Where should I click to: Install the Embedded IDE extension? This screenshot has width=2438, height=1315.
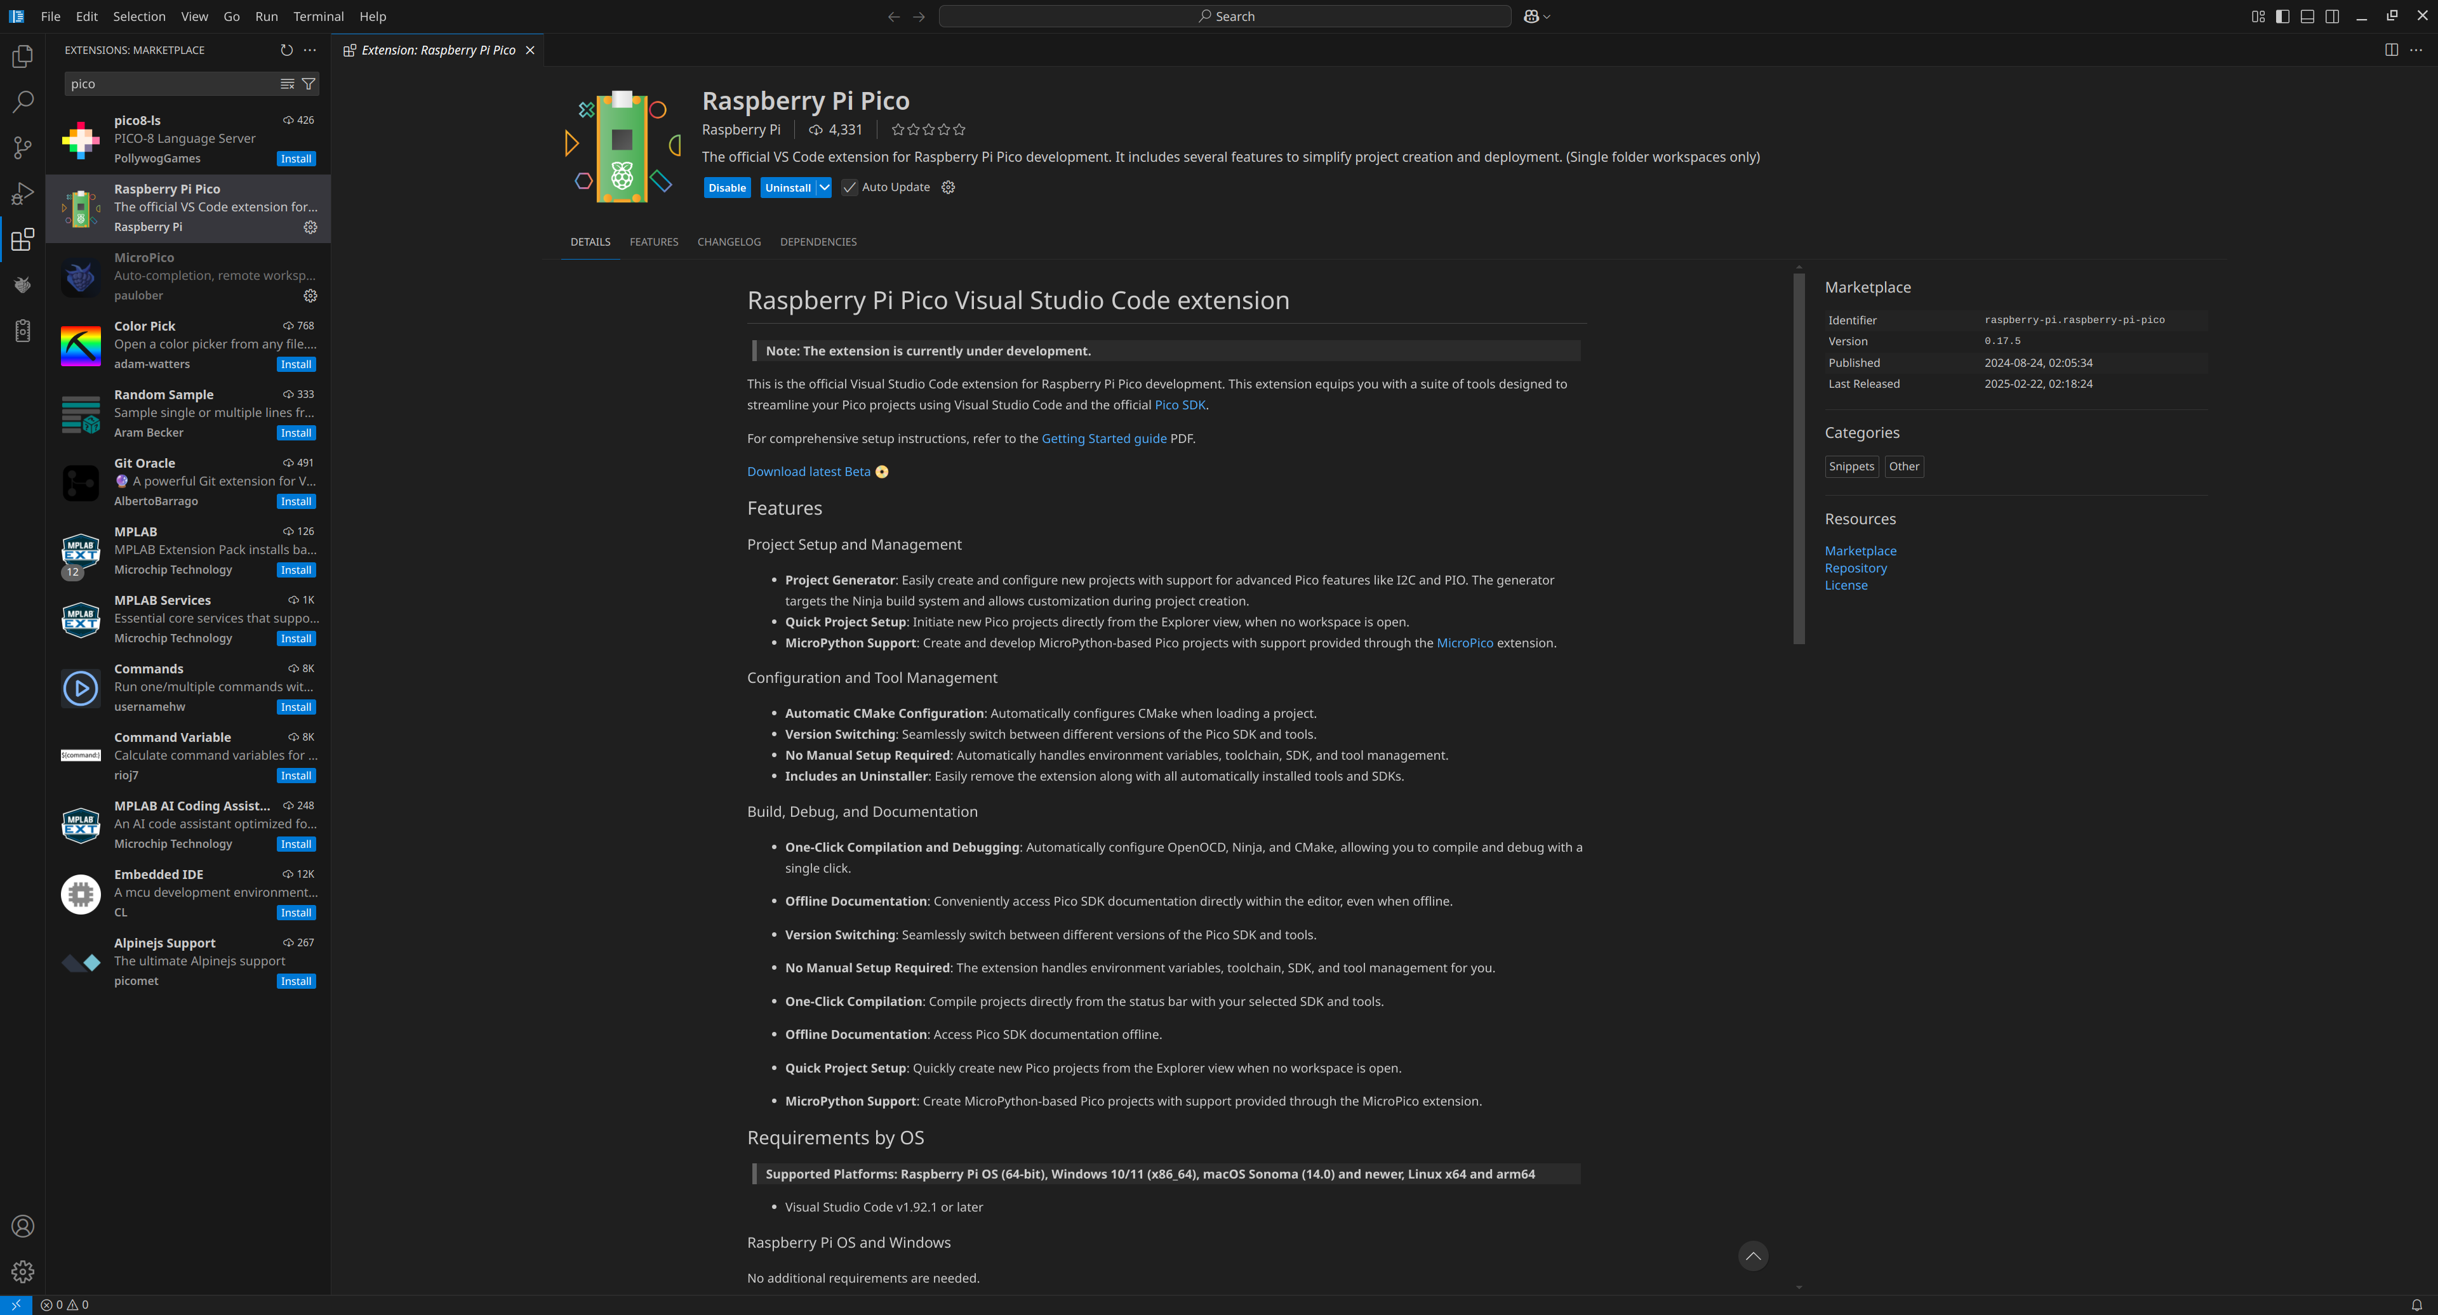pos(296,913)
